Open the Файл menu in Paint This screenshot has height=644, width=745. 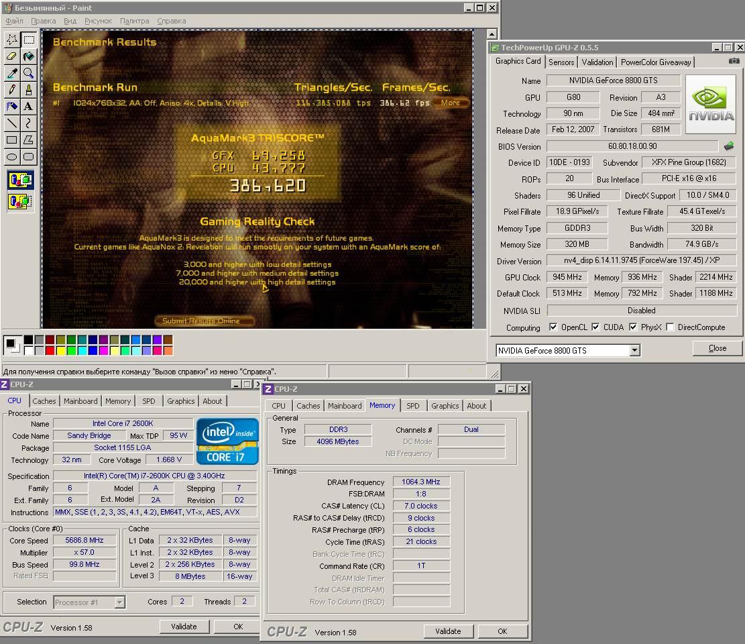pyautogui.click(x=14, y=21)
